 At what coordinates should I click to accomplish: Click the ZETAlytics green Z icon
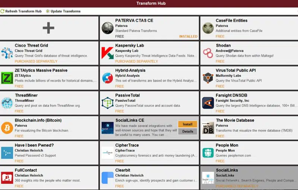(x=7, y=78)
